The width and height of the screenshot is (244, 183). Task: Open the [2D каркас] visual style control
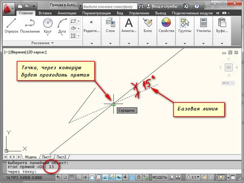[37, 52]
